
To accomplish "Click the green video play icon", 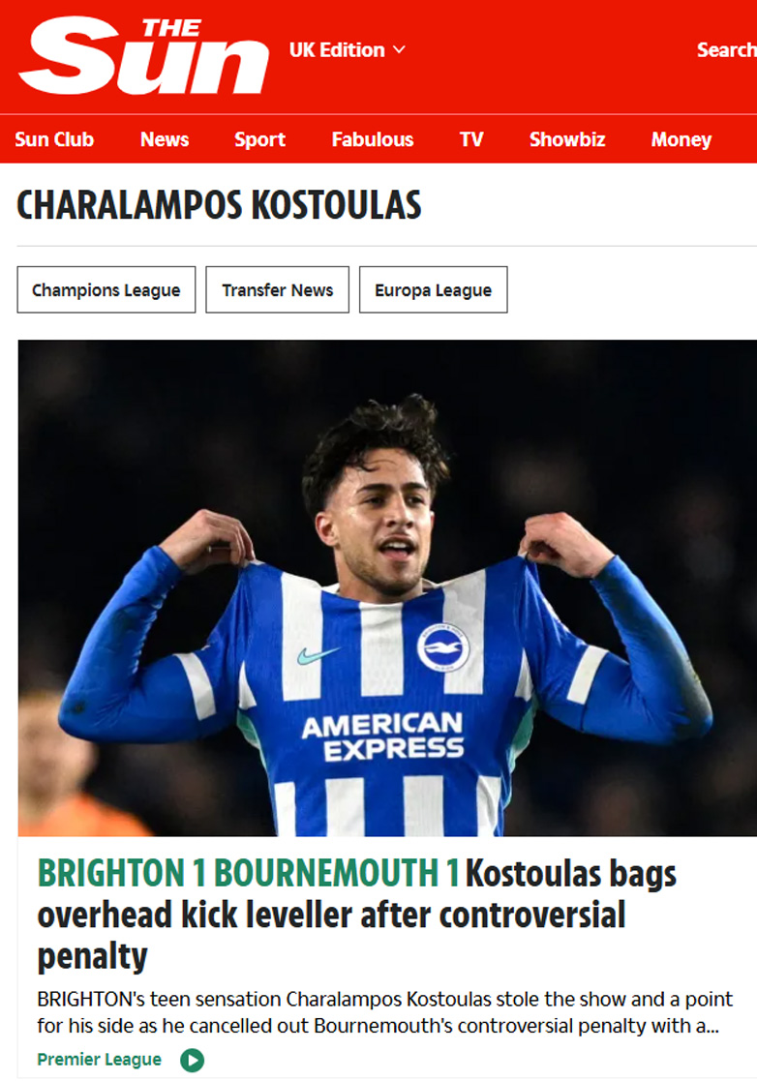I will (193, 1060).
